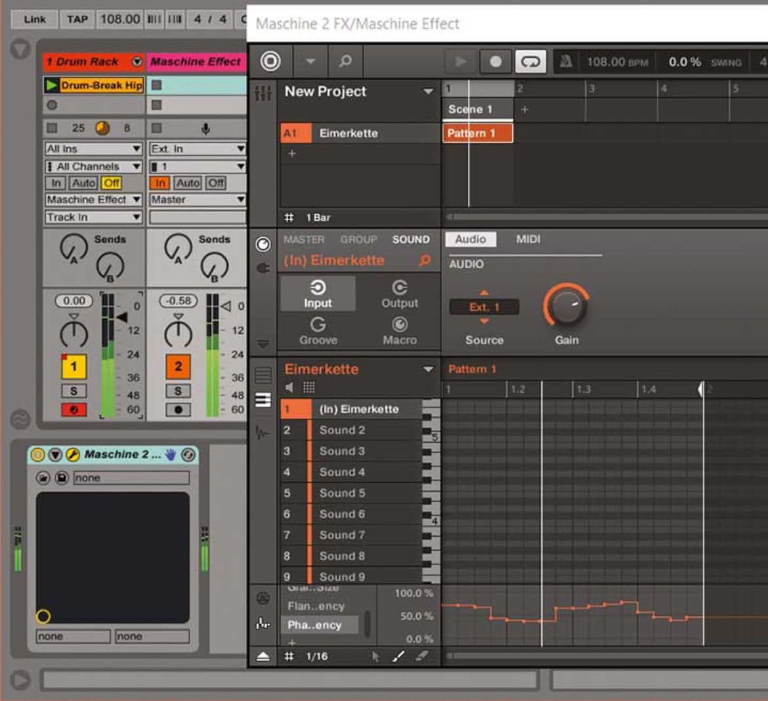This screenshot has width=768, height=701.
Task: Open the MIDI tab
Action: (x=528, y=239)
